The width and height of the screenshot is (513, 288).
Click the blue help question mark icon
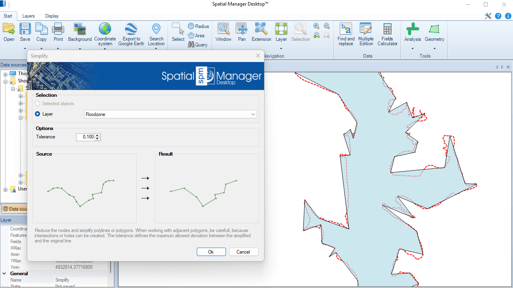click(498, 16)
